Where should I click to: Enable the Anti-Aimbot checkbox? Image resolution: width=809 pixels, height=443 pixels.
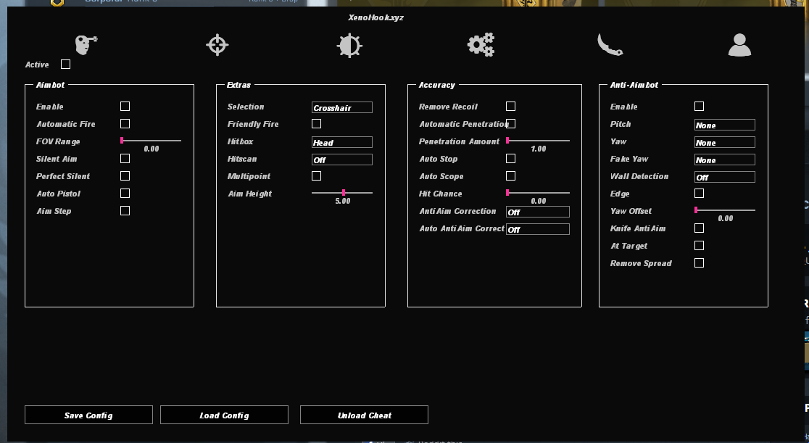pos(699,106)
